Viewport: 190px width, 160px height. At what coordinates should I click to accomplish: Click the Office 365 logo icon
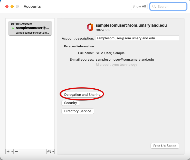pos(90,27)
